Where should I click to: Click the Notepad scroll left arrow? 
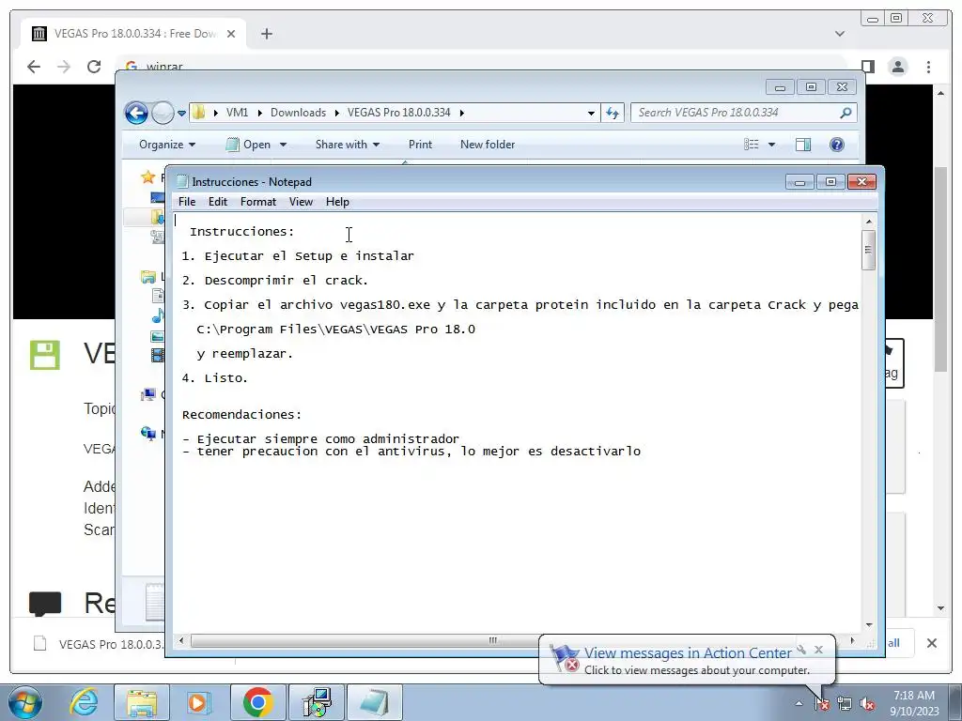[x=181, y=640]
